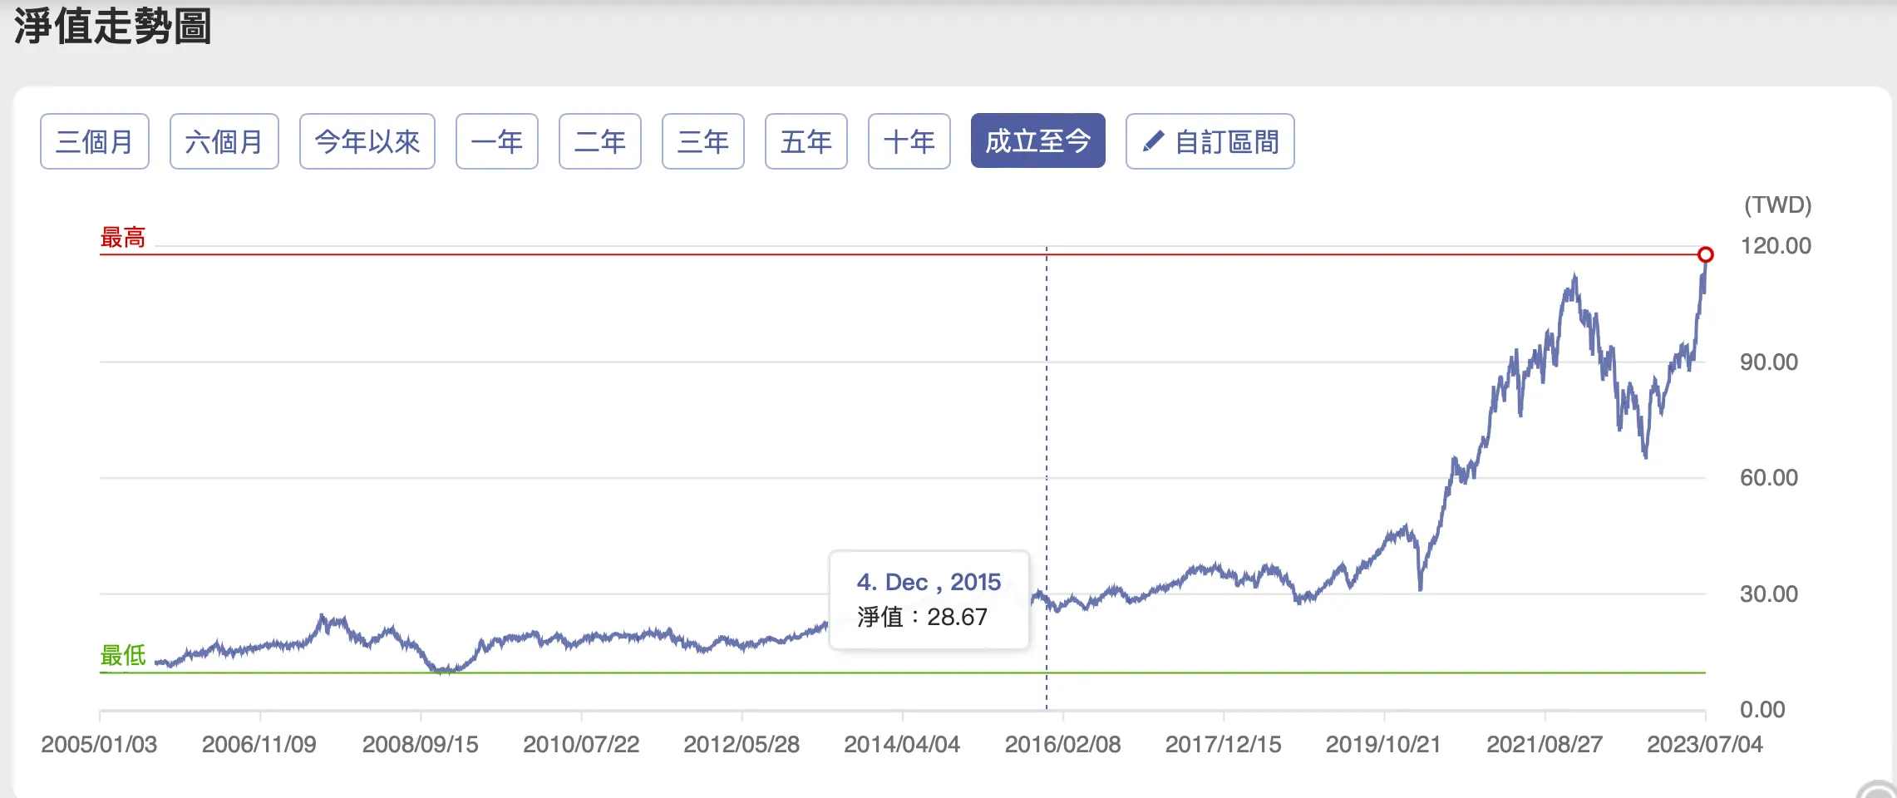
Task: Click the 0.00 axis value
Action: pos(1762,710)
